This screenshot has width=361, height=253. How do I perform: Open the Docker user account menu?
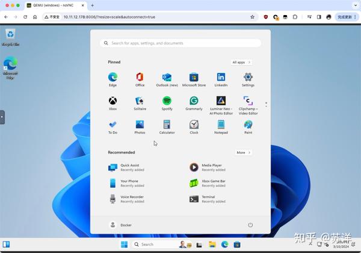[x=120, y=225]
